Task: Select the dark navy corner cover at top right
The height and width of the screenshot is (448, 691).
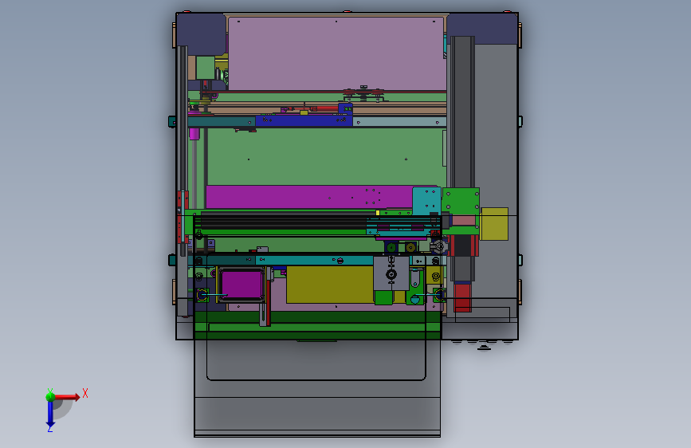Action: tap(482, 29)
